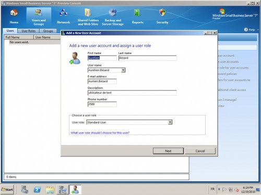Viewport: 261px width, 195px height.
Task: Switch to the User Roles tab
Action: (x=28, y=31)
